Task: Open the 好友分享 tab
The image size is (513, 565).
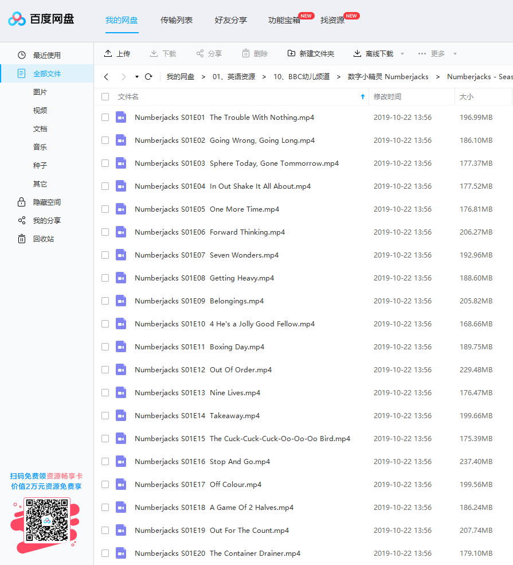Action: 231,20
